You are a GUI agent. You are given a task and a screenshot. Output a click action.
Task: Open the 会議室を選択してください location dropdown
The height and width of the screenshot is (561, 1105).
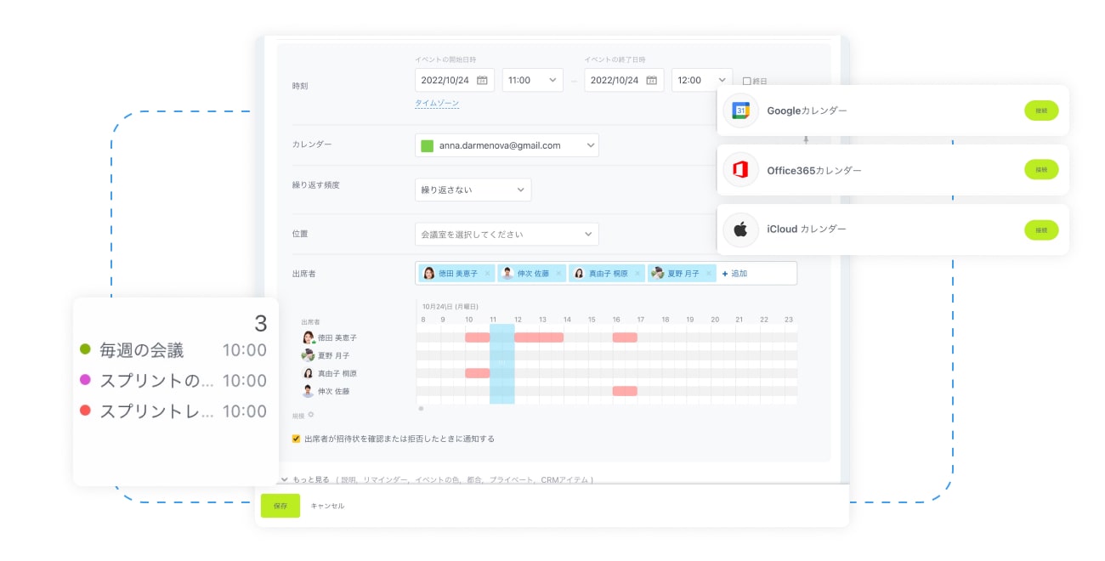click(507, 234)
